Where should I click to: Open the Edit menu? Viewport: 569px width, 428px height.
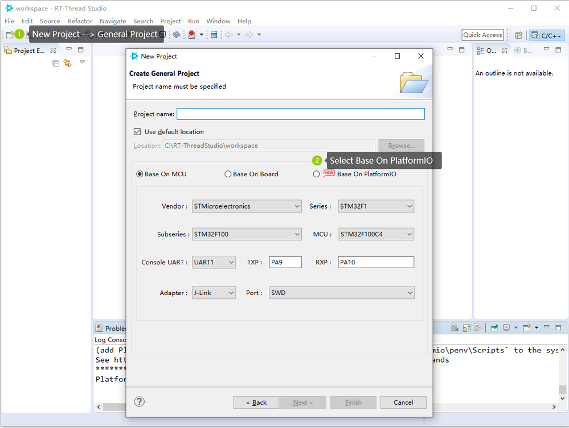[x=27, y=21]
